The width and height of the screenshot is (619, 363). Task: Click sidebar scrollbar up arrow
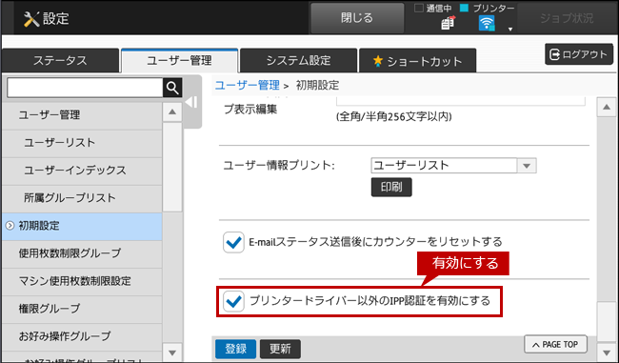[172, 112]
